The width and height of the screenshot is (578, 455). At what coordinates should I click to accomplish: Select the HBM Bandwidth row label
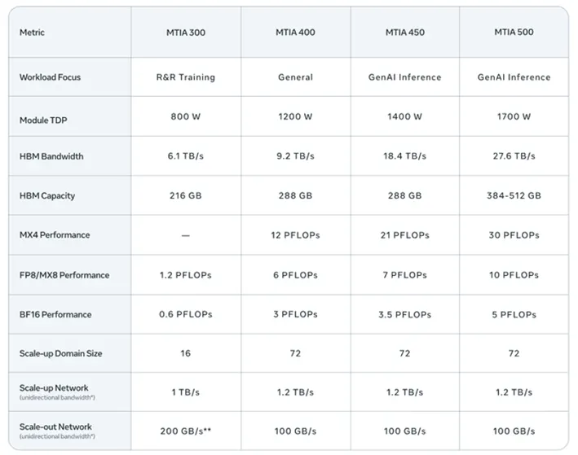coord(51,156)
